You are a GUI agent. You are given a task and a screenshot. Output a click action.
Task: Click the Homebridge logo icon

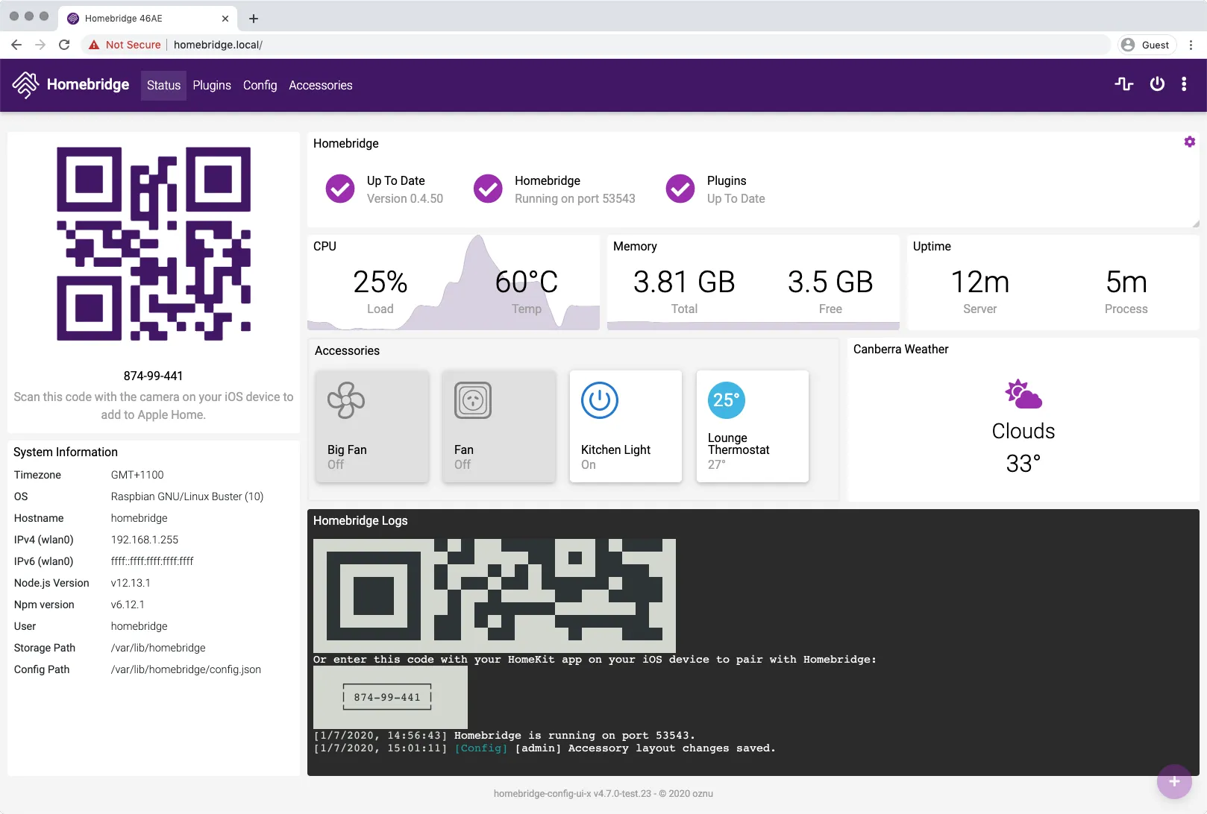coord(25,84)
